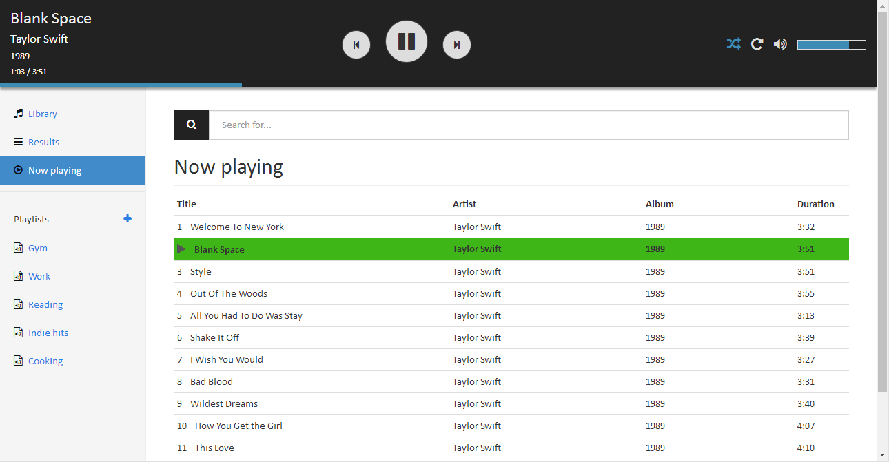The image size is (889, 462).
Task: Click the Cooking playlist file icon
Action: click(19, 361)
